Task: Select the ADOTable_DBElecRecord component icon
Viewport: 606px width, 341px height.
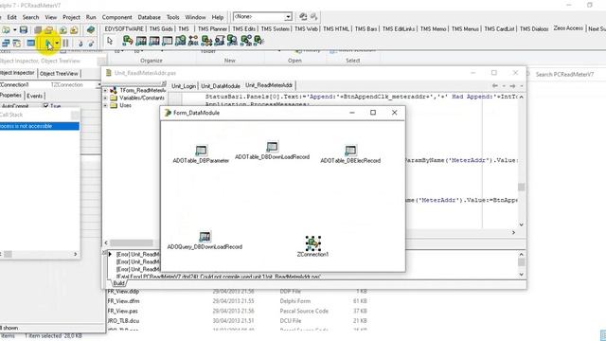Action: pos(350,150)
